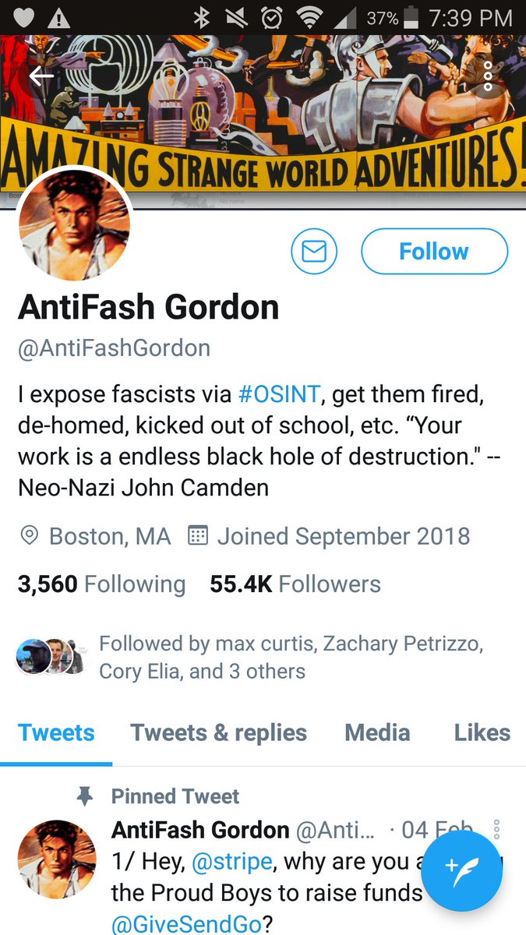The height and width of the screenshot is (935, 526).
Task: Open the three-dot profile overflow menu
Action: [x=488, y=76]
